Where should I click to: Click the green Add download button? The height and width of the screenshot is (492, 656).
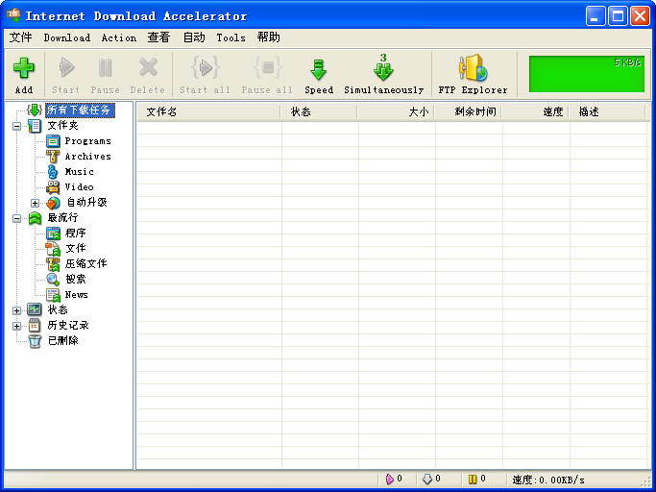tap(24, 75)
